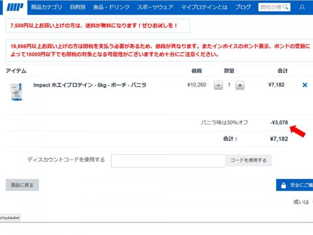Click the 或いは text
This screenshot has width=313, height=235.
[x=301, y=202]
